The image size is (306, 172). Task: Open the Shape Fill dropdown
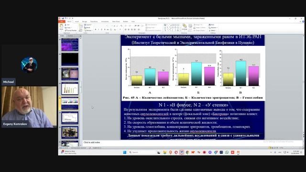tap(199, 25)
